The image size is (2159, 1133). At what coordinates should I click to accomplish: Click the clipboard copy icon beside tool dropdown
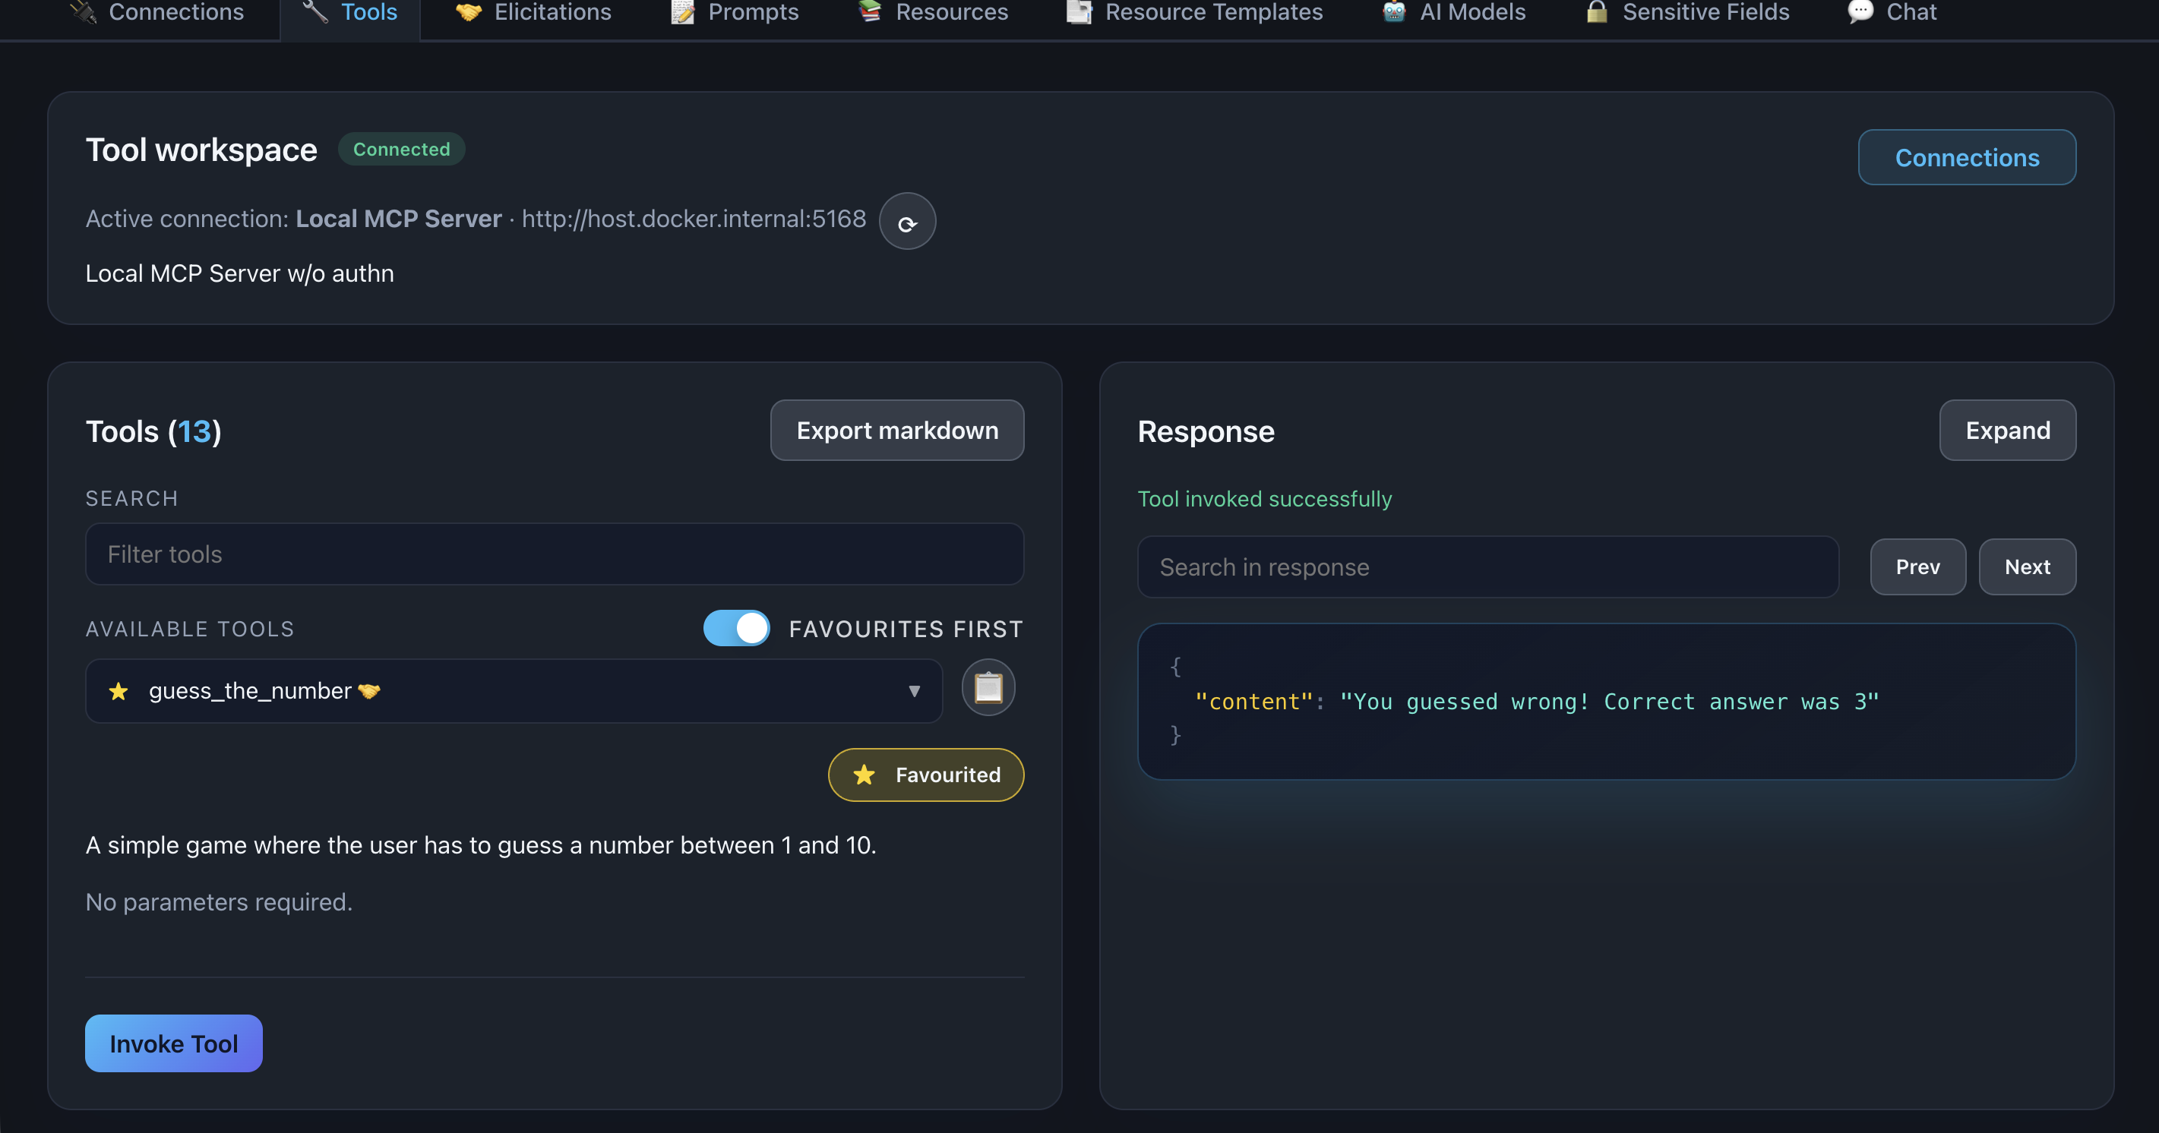pos(988,688)
